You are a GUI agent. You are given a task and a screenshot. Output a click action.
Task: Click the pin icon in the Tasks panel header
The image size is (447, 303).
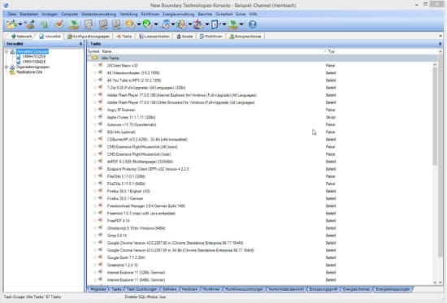(440, 44)
